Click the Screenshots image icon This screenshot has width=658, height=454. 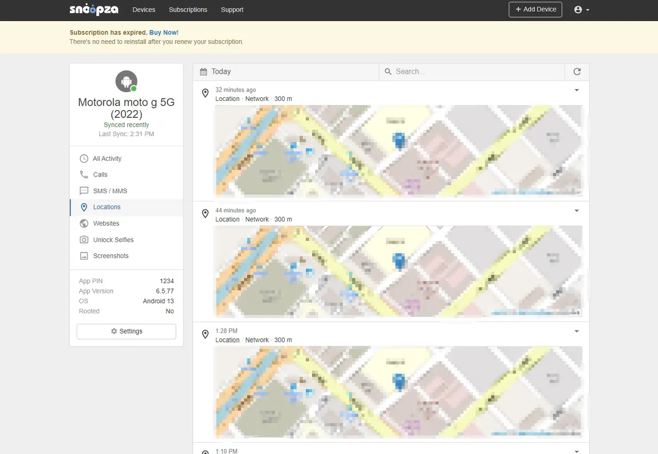tap(84, 256)
